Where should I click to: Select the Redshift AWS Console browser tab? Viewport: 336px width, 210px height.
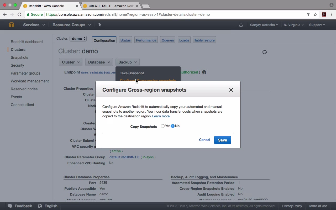point(50,6)
